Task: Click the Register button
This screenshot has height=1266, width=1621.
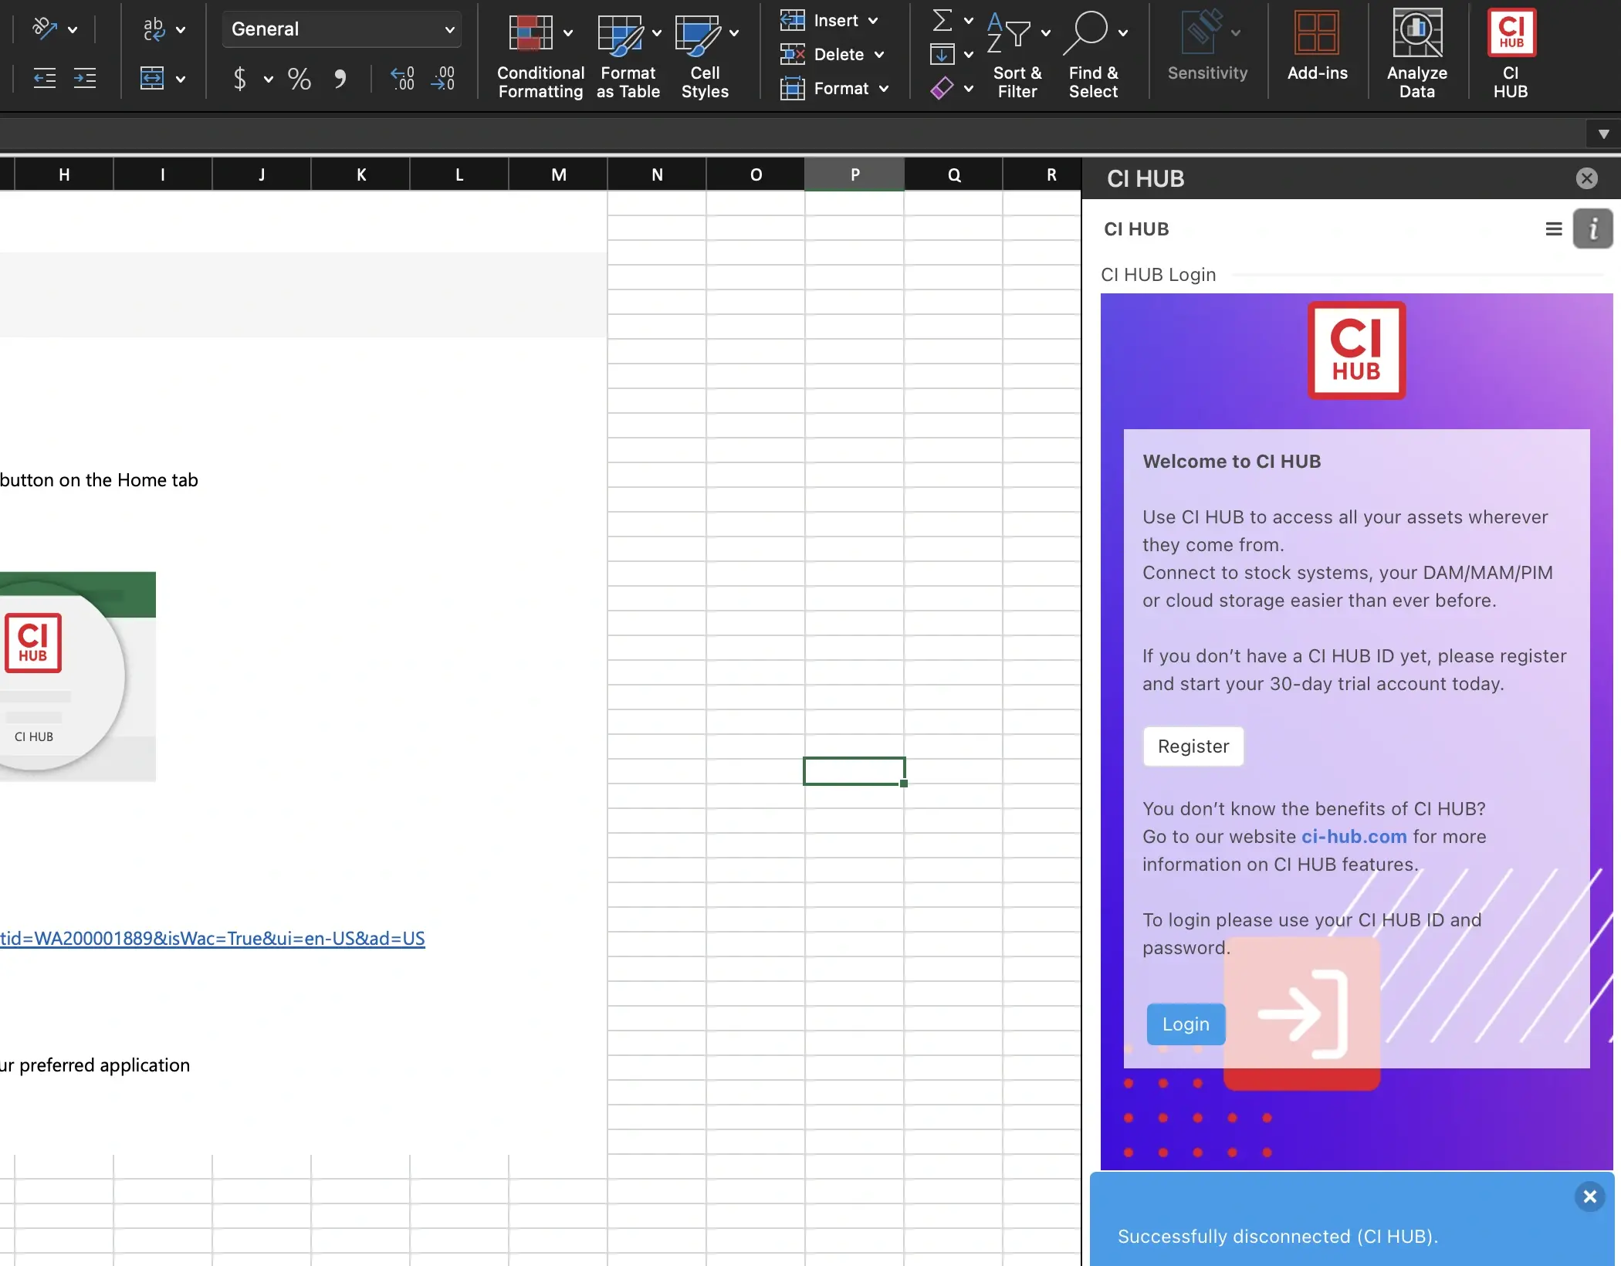Action: point(1193,746)
